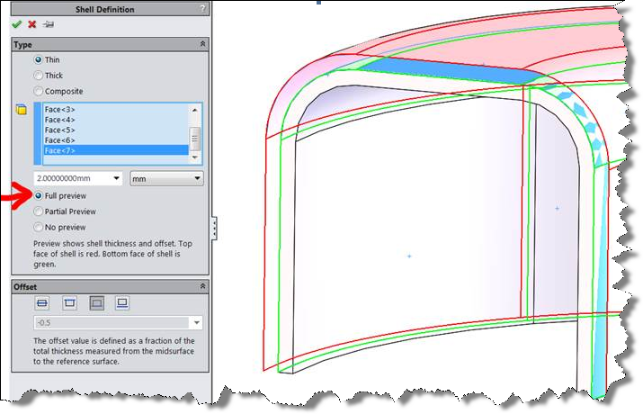Select Face<5> in the face list
The image size is (643, 414).
click(60, 130)
